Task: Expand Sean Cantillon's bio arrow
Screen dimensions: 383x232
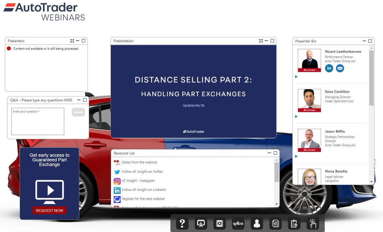Action: pos(297,116)
